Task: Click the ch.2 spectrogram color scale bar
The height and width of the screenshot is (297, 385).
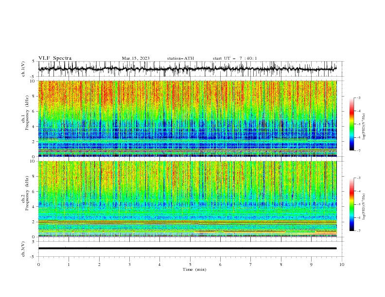Action: [351, 204]
